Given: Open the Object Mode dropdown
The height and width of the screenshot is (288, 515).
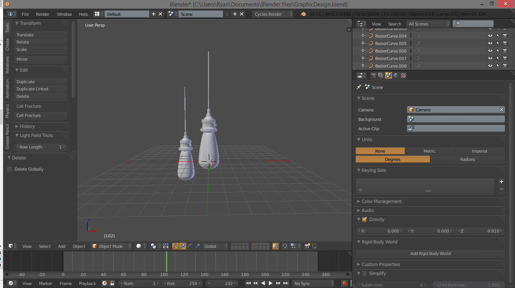Looking at the screenshot, I should [x=112, y=246].
